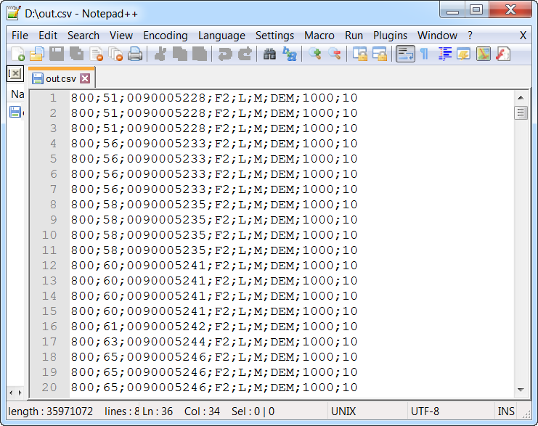Click the status bar resize grip
The height and width of the screenshot is (426, 538).
pyautogui.click(x=526, y=414)
